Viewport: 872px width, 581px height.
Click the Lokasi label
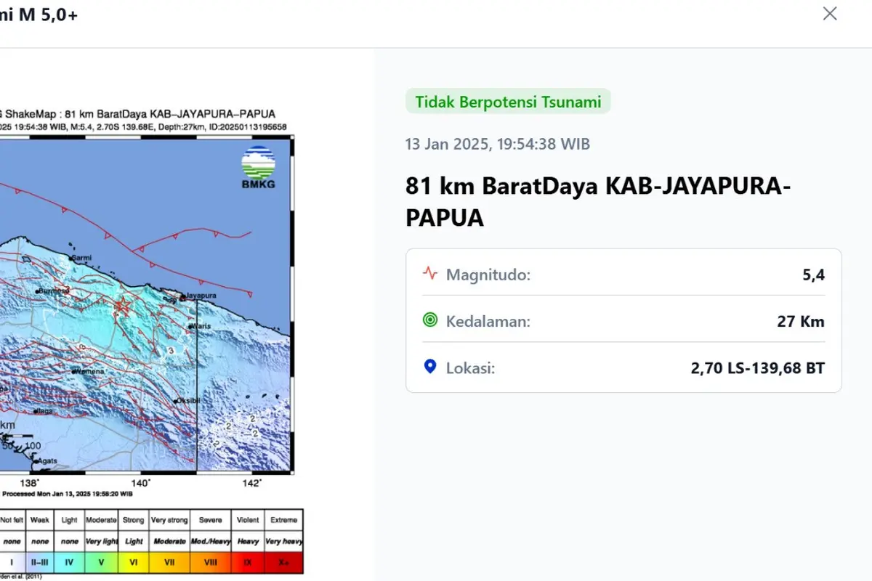click(470, 368)
